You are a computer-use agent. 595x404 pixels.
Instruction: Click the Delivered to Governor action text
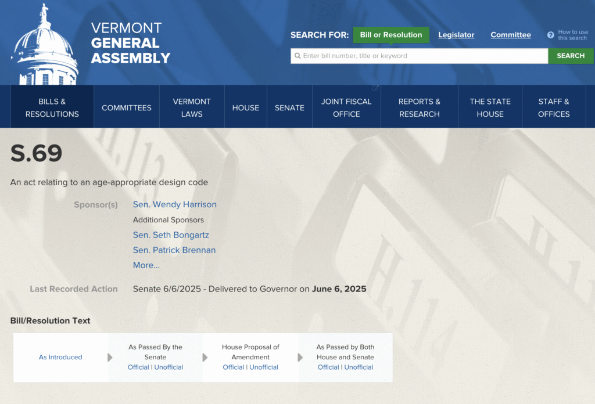click(x=250, y=289)
